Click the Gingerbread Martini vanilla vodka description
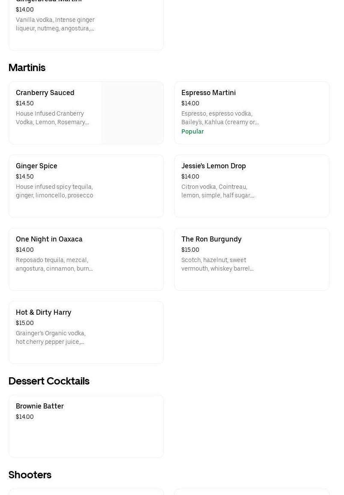This screenshot has height=495, width=344. pos(55,24)
